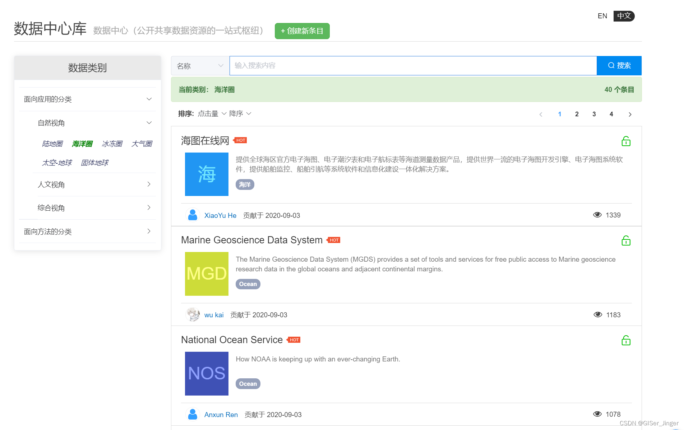Select the 海洋圈 category
Screen dimensions: 684x430
pyautogui.click(x=82, y=144)
